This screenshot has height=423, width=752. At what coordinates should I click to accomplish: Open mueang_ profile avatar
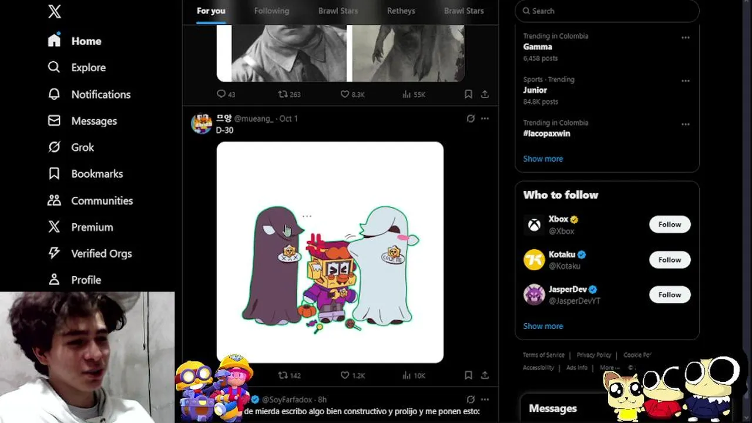[x=202, y=123]
